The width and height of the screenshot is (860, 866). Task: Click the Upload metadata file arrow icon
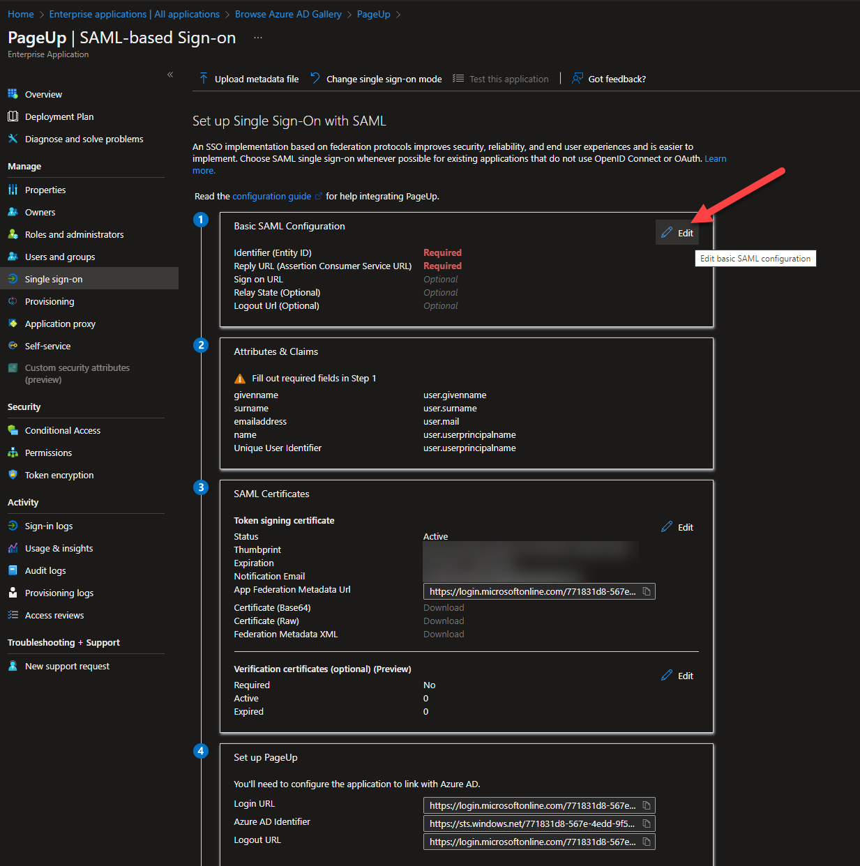204,79
